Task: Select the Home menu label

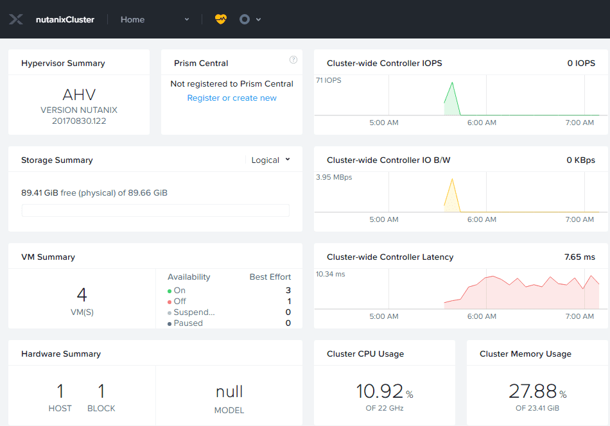Action: pos(132,19)
